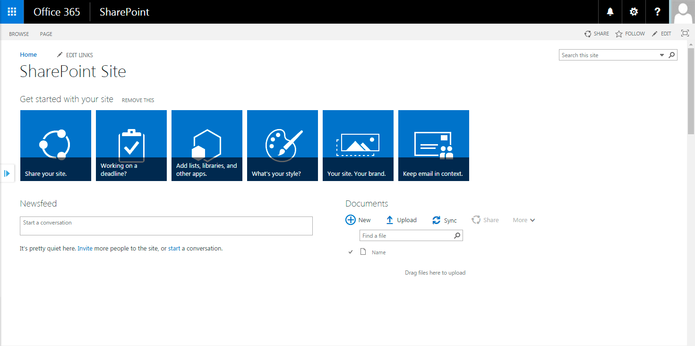Open the BROWSE ribbon tab
Image resolution: width=695 pixels, height=346 pixels.
pos(19,34)
